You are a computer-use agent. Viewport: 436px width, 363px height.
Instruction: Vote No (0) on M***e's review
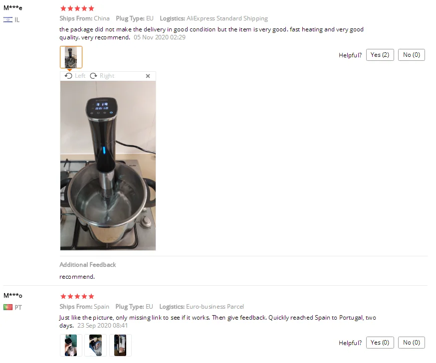pos(411,55)
